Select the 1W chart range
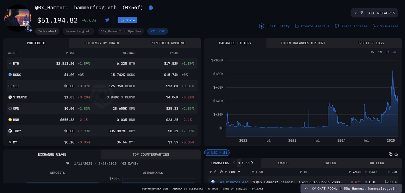The image size is (405, 193). [x=373, y=52]
